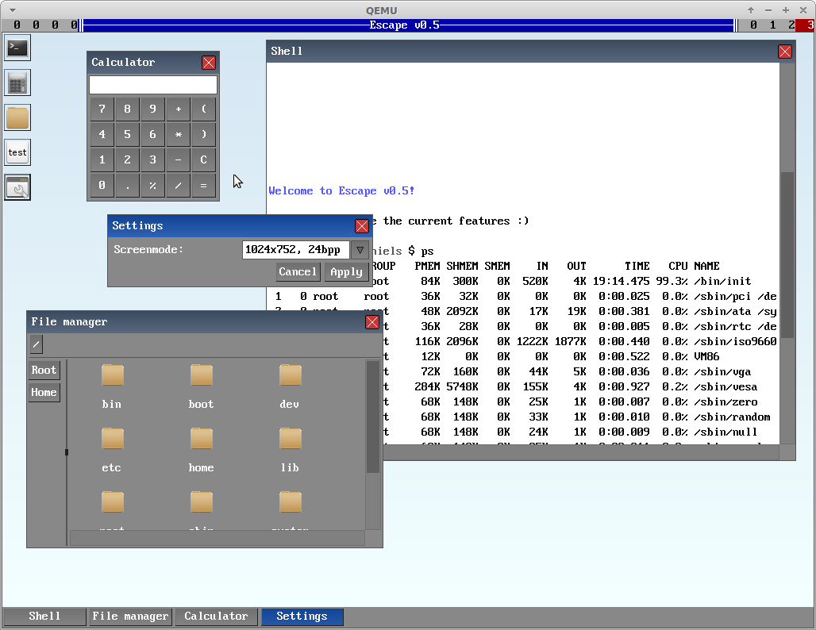Image resolution: width=816 pixels, height=630 pixels.
Task: Open the bin folder in File manager
Action: (x=112, y=386)
